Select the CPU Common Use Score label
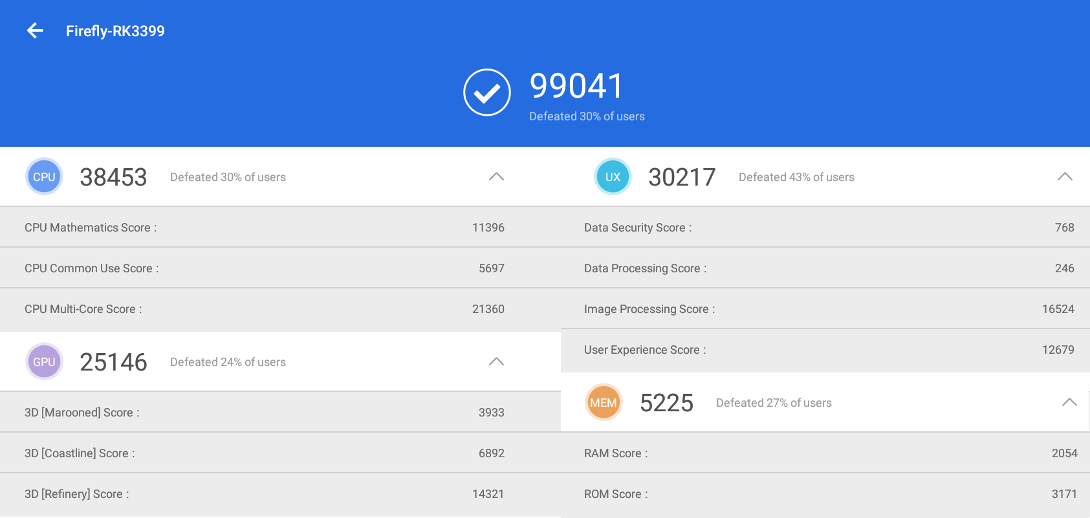This screenshot has height=518, width=1090. click(x=91, y=268)
